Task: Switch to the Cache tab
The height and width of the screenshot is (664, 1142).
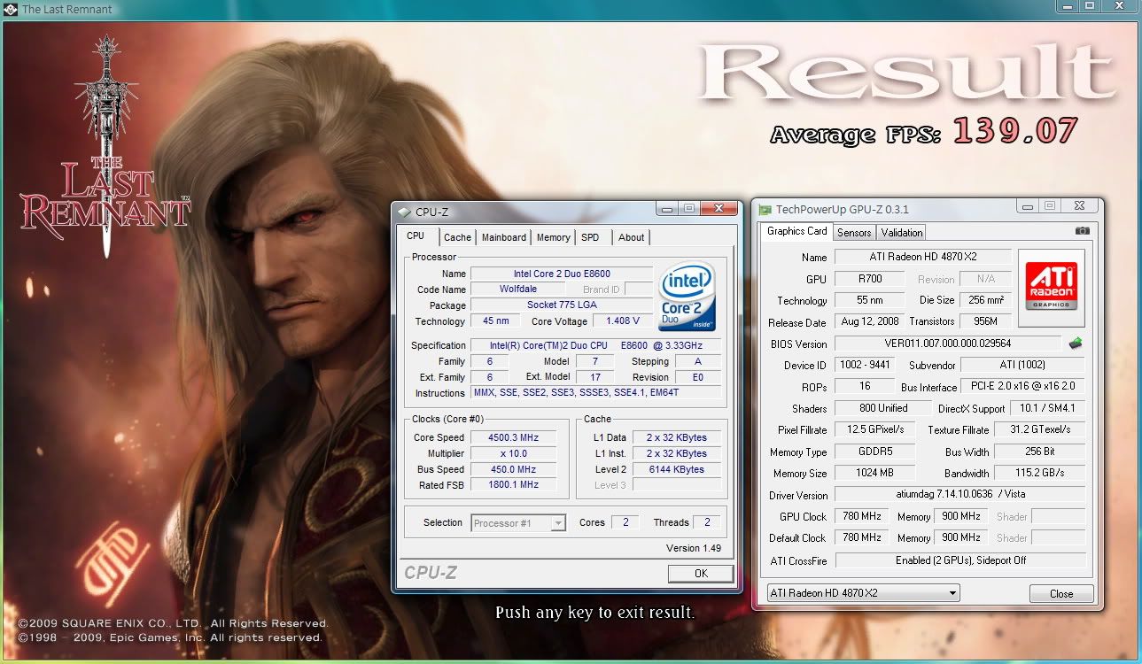Action: (457, 237)
